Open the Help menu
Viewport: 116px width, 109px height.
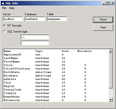coord(12,8)
